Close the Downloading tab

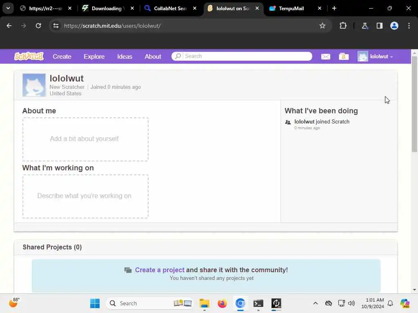[132, 8]
